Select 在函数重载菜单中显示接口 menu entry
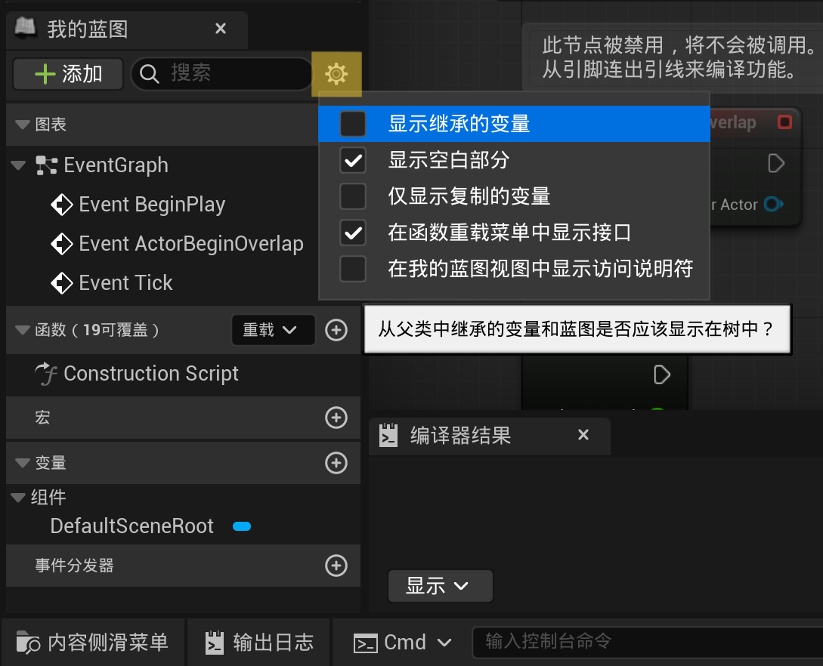 (509, 233)
